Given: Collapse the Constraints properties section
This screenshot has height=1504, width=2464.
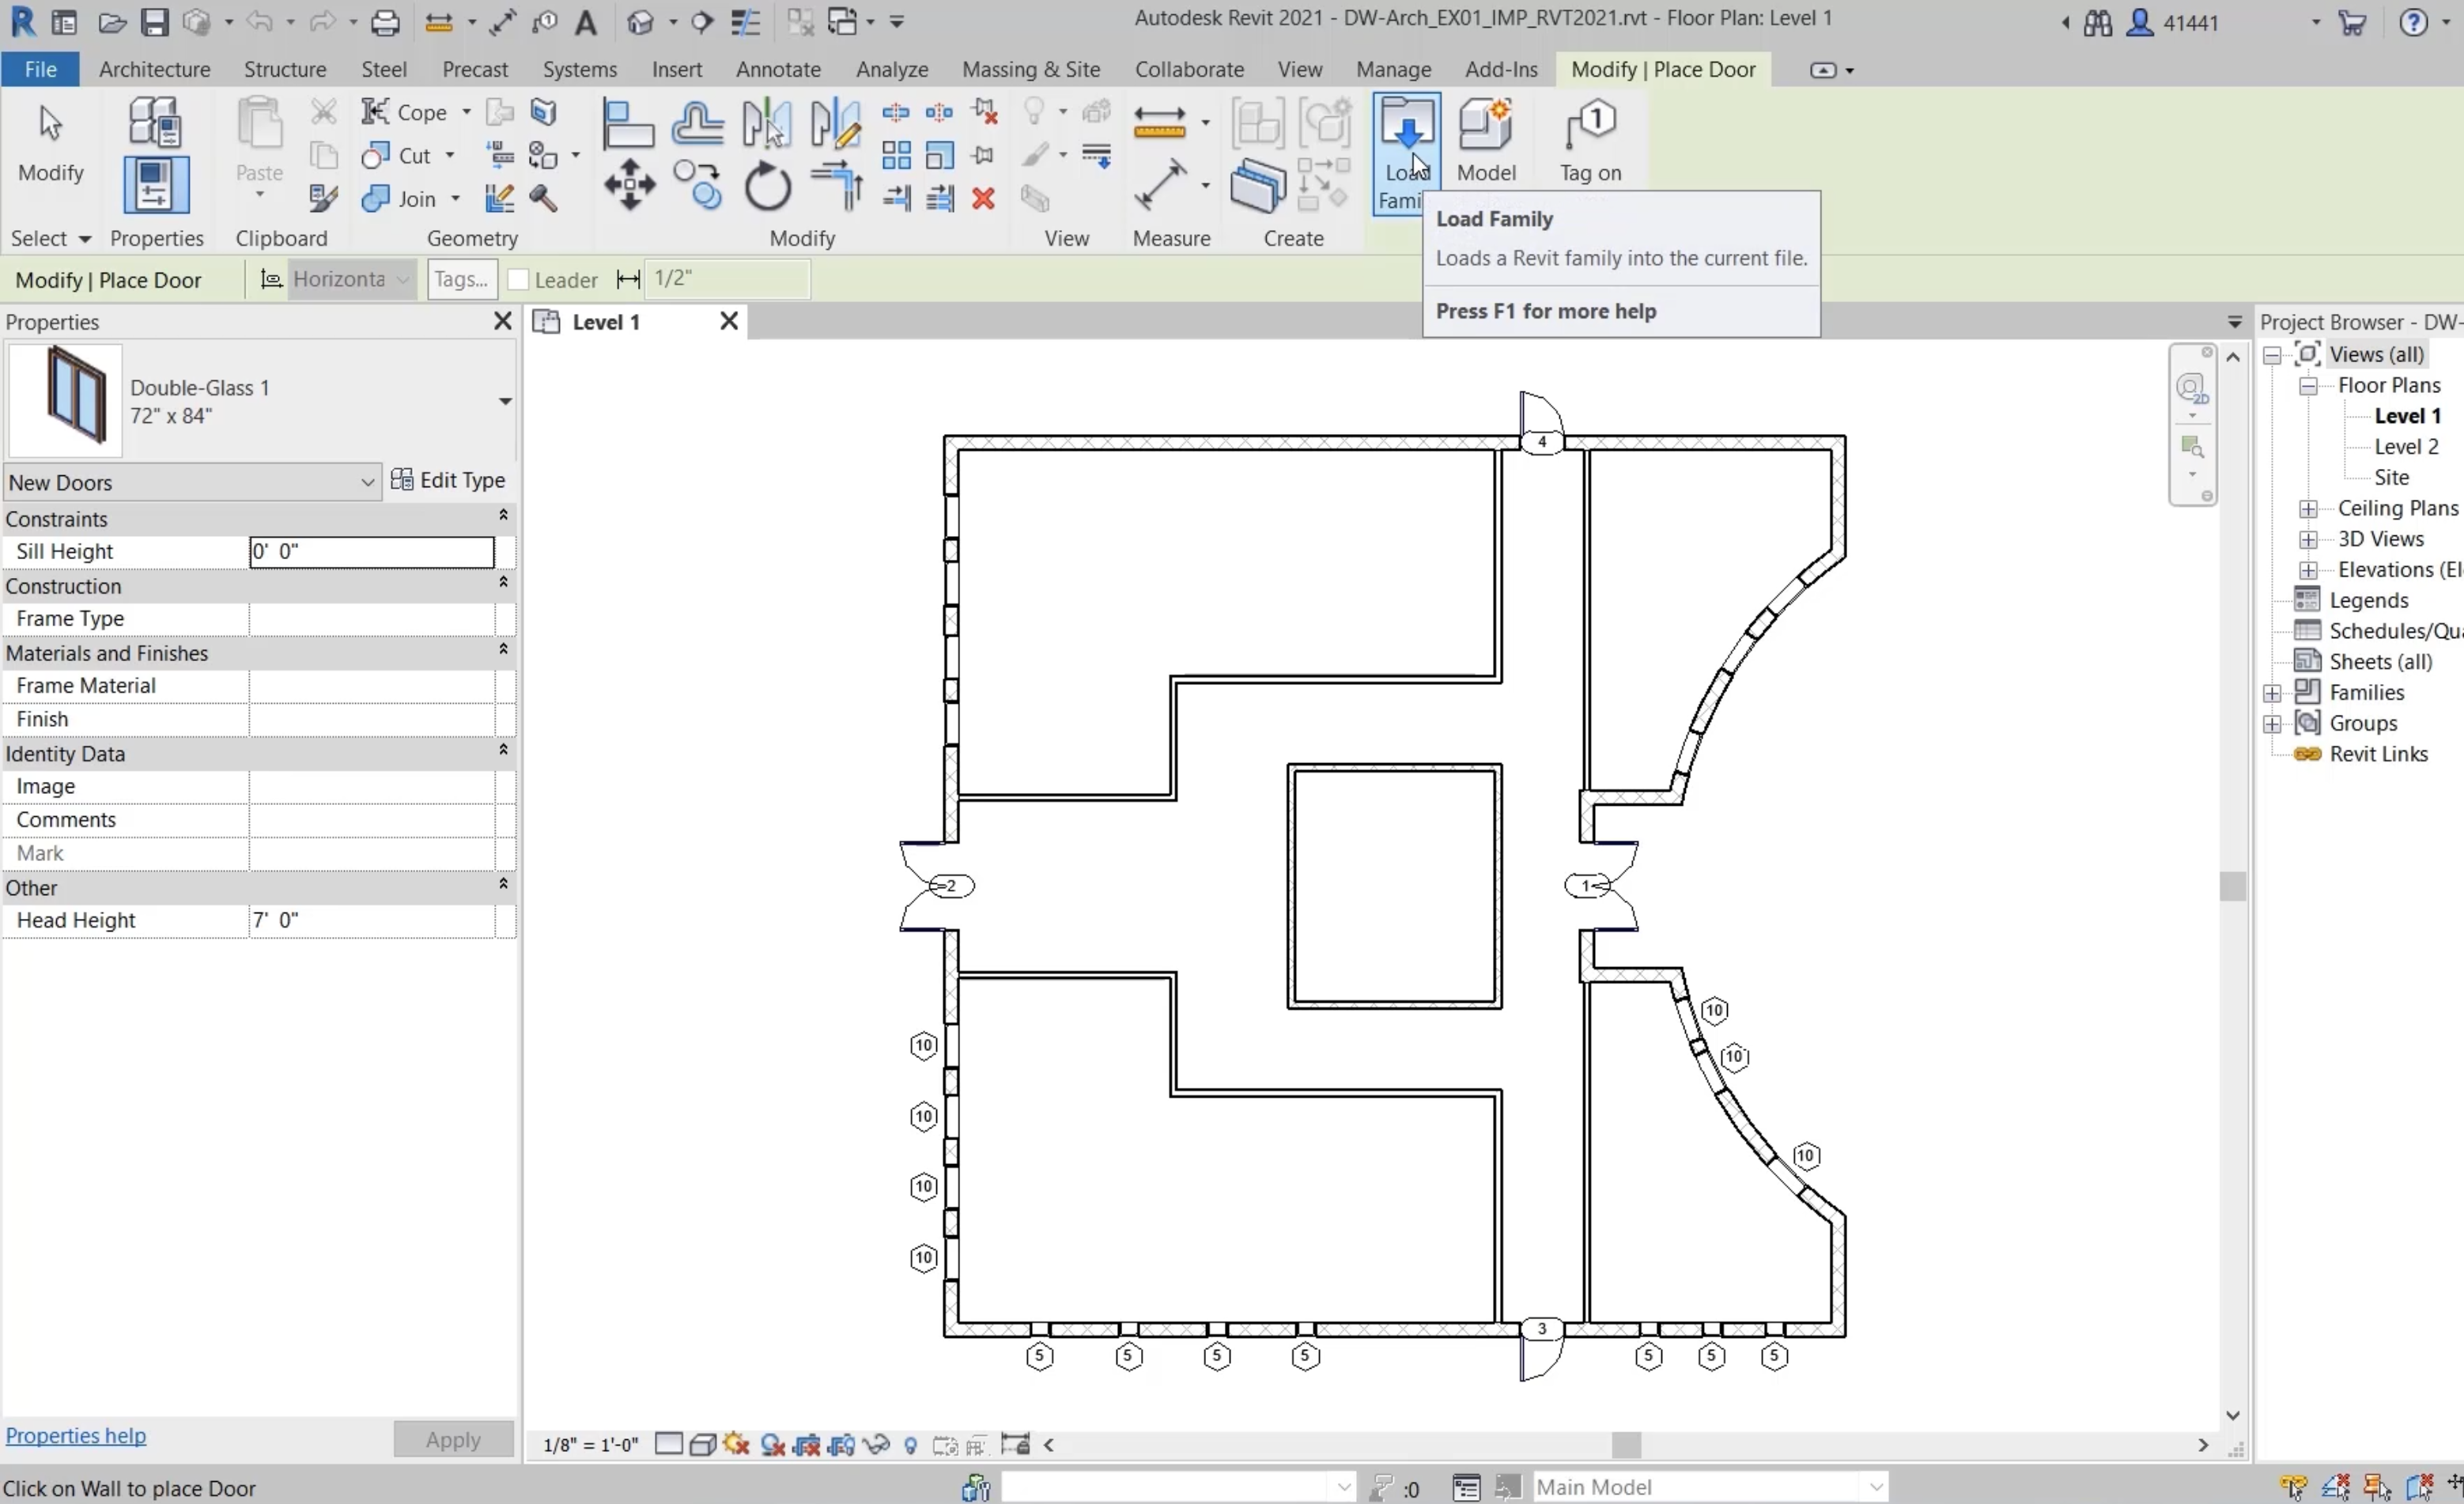Looking at the screenshot, I should 504,516.
